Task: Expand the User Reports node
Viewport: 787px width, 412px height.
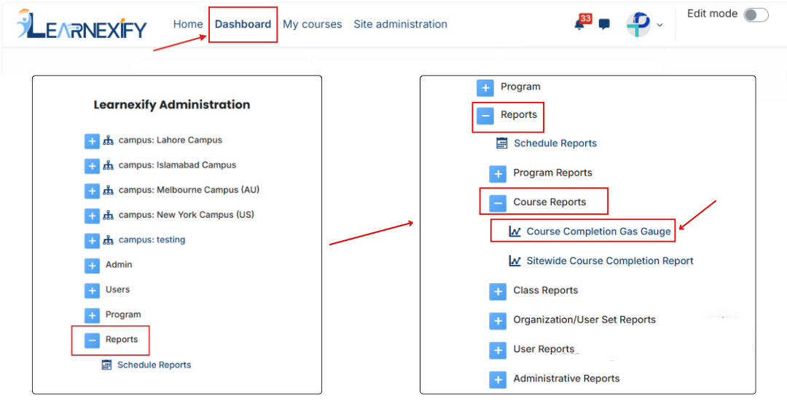Action: point(498,350)
